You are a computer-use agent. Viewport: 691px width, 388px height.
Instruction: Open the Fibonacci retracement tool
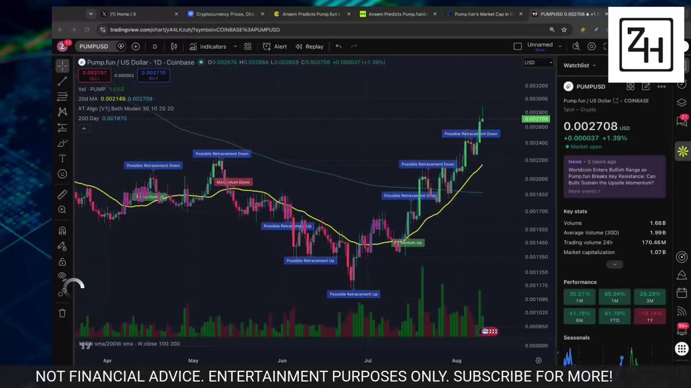[x=62, y=97]
